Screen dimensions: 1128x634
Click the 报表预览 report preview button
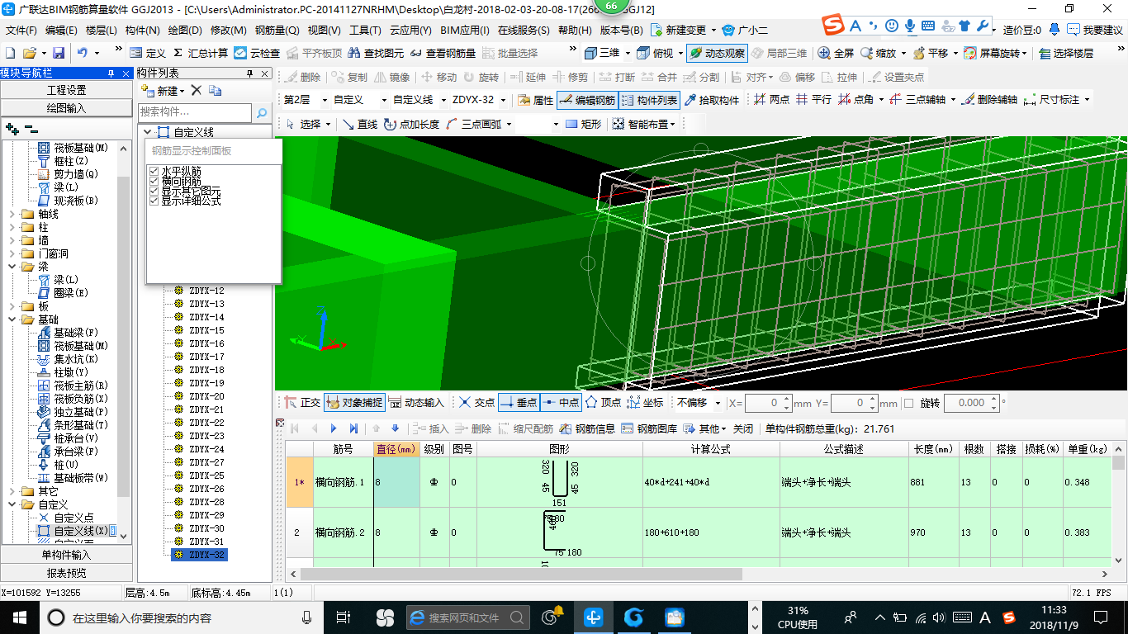66,573
